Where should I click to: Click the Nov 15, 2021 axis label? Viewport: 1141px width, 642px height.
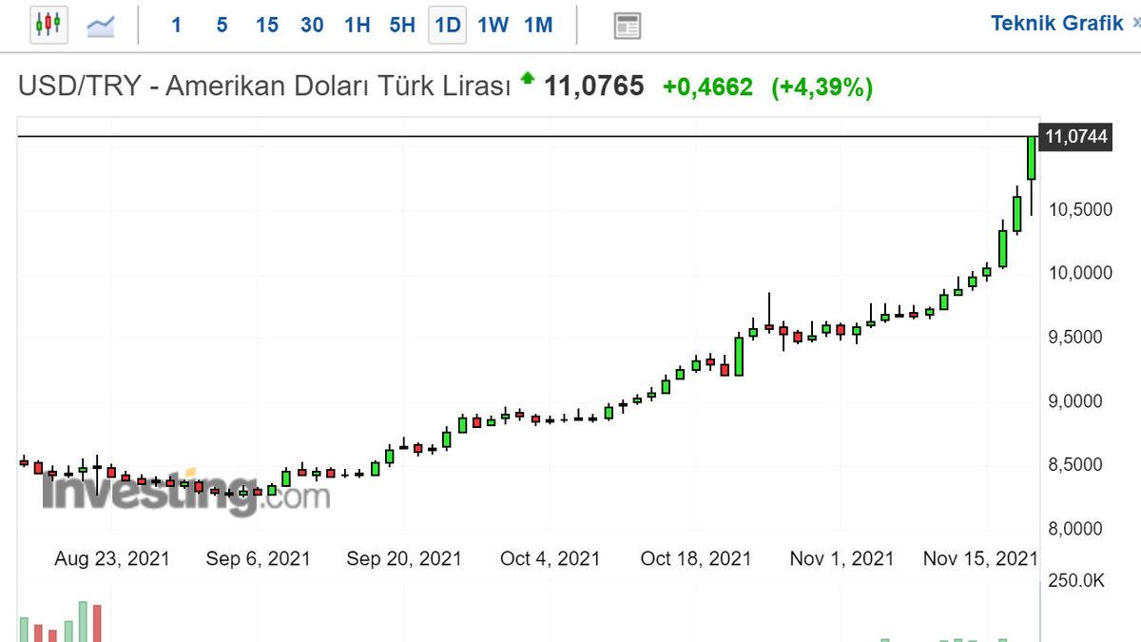tap(980, 558)
